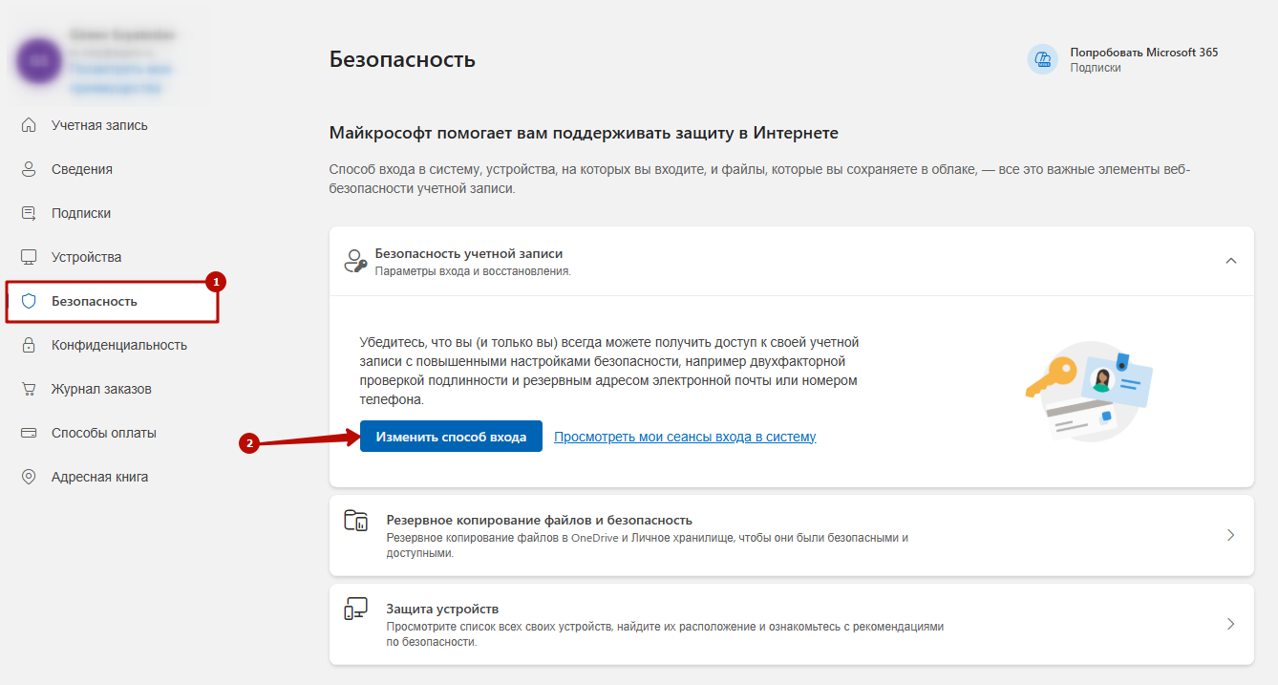Click the home icon beside Учетная запись

pyautogui.click(x=29, y=125)
